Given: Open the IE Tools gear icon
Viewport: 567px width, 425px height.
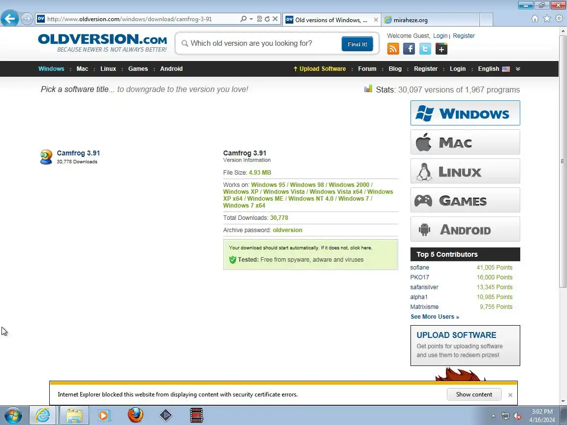Looking at the screenshot, I should click(x=559, y=19).
